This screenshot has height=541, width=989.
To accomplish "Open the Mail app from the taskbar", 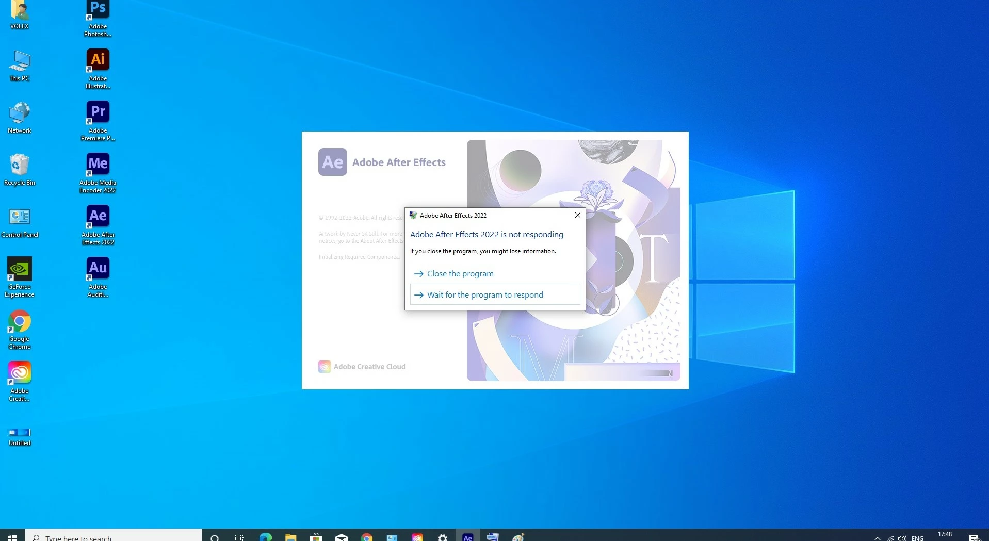I will coord(341,538).
